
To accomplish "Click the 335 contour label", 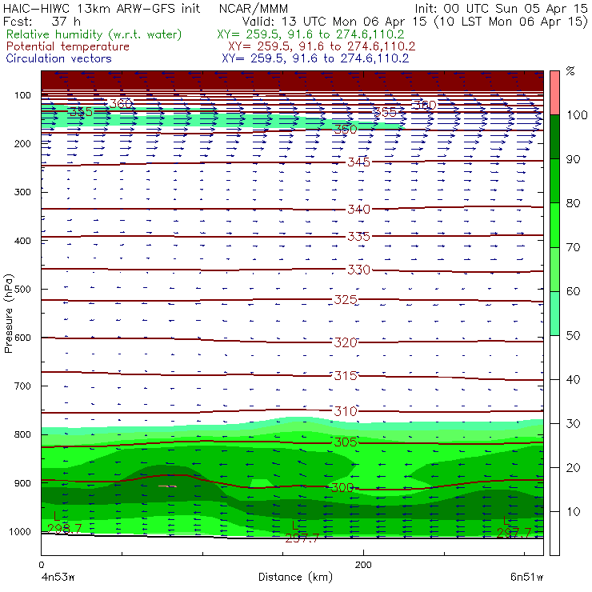I will point(359,237).
